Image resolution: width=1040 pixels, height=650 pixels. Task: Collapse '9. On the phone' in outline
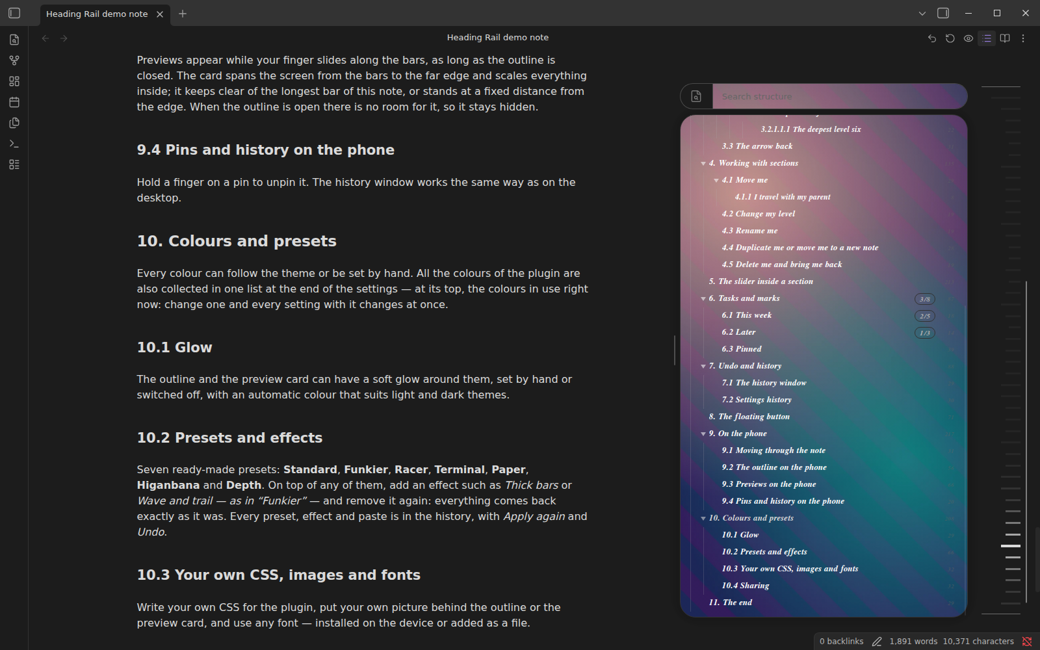coord(703,434)
